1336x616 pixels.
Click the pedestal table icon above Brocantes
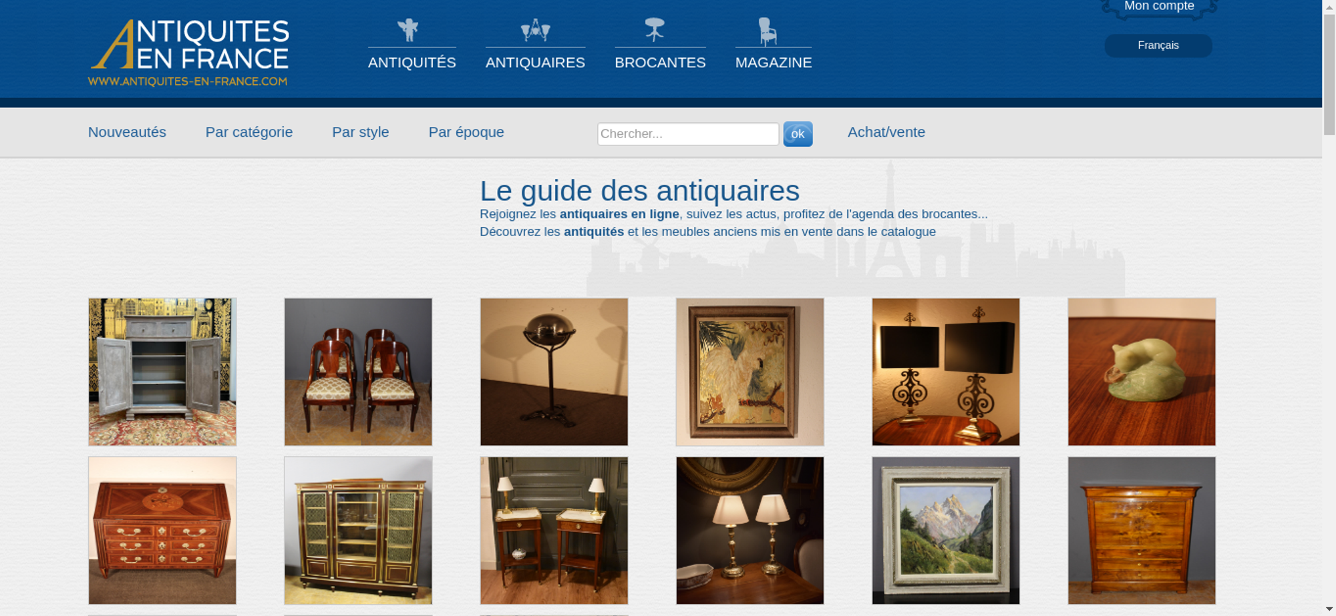point(655,30)
